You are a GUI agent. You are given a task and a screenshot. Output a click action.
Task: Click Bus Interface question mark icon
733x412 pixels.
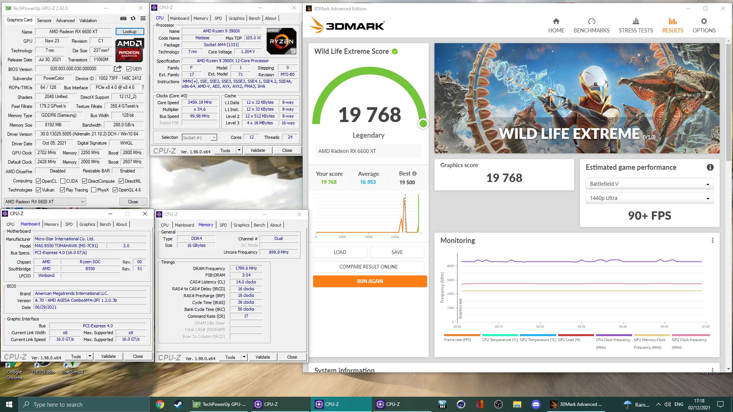click(143, 87)
